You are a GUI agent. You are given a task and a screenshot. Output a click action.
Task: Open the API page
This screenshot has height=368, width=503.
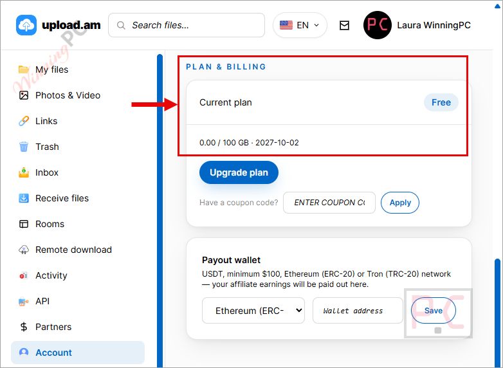[42, 301]
